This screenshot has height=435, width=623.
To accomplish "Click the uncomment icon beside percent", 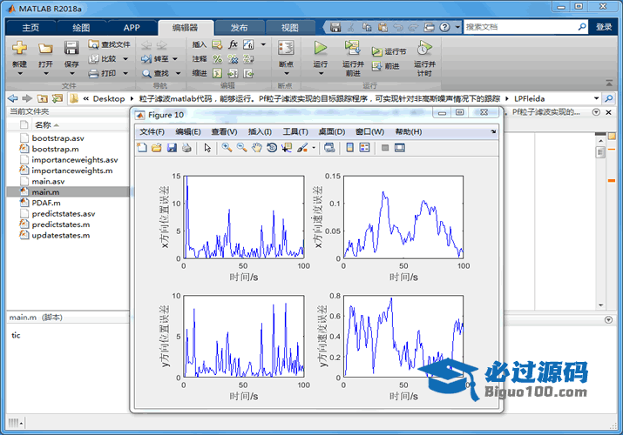I will [233, 59].
